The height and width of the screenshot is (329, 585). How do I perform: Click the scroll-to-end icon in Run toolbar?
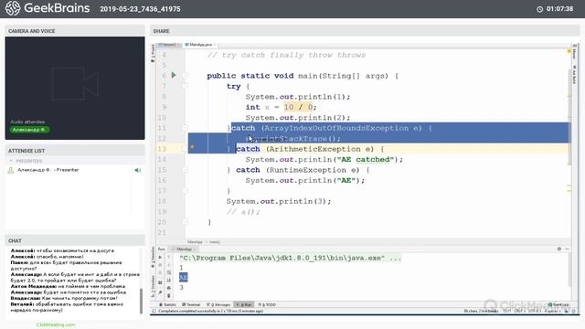[x=168, y=281]
